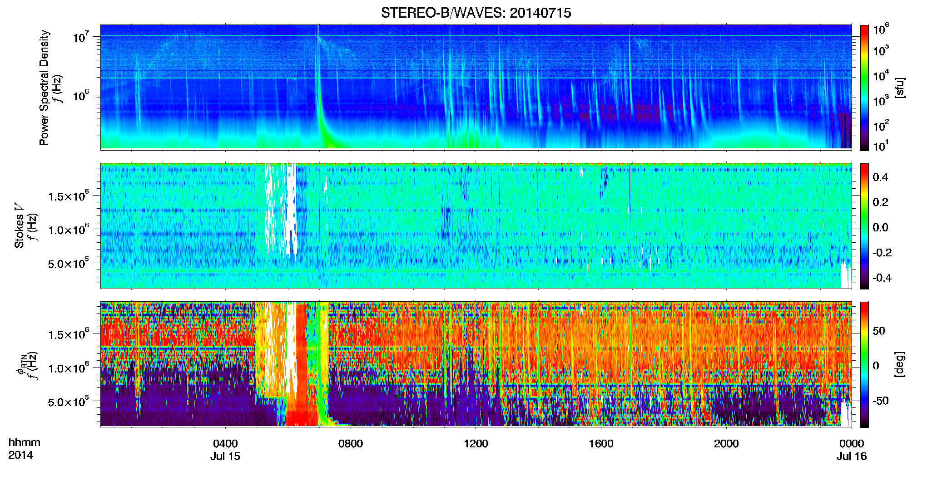Click the [deg] colorbar unit label

click(900, 364)
